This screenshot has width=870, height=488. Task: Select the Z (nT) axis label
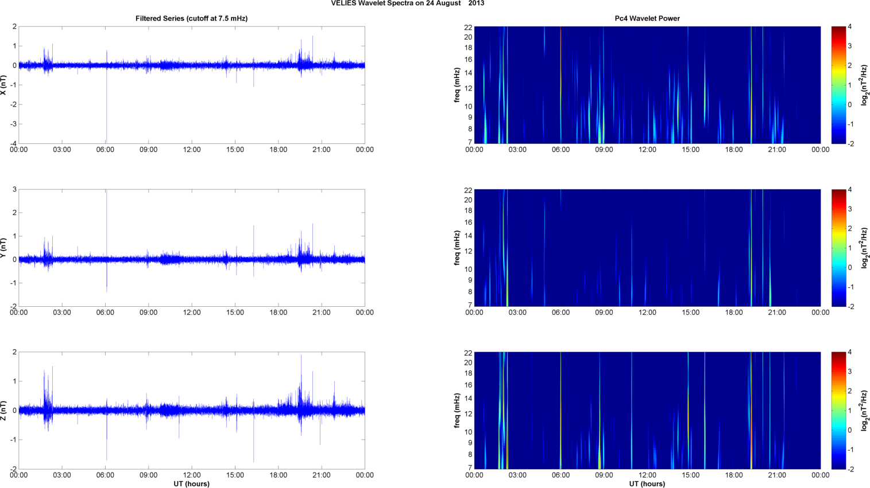[3, 411]
